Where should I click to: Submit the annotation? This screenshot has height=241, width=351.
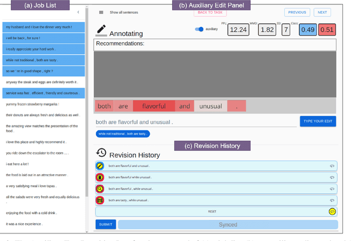(x=105, y=225)
